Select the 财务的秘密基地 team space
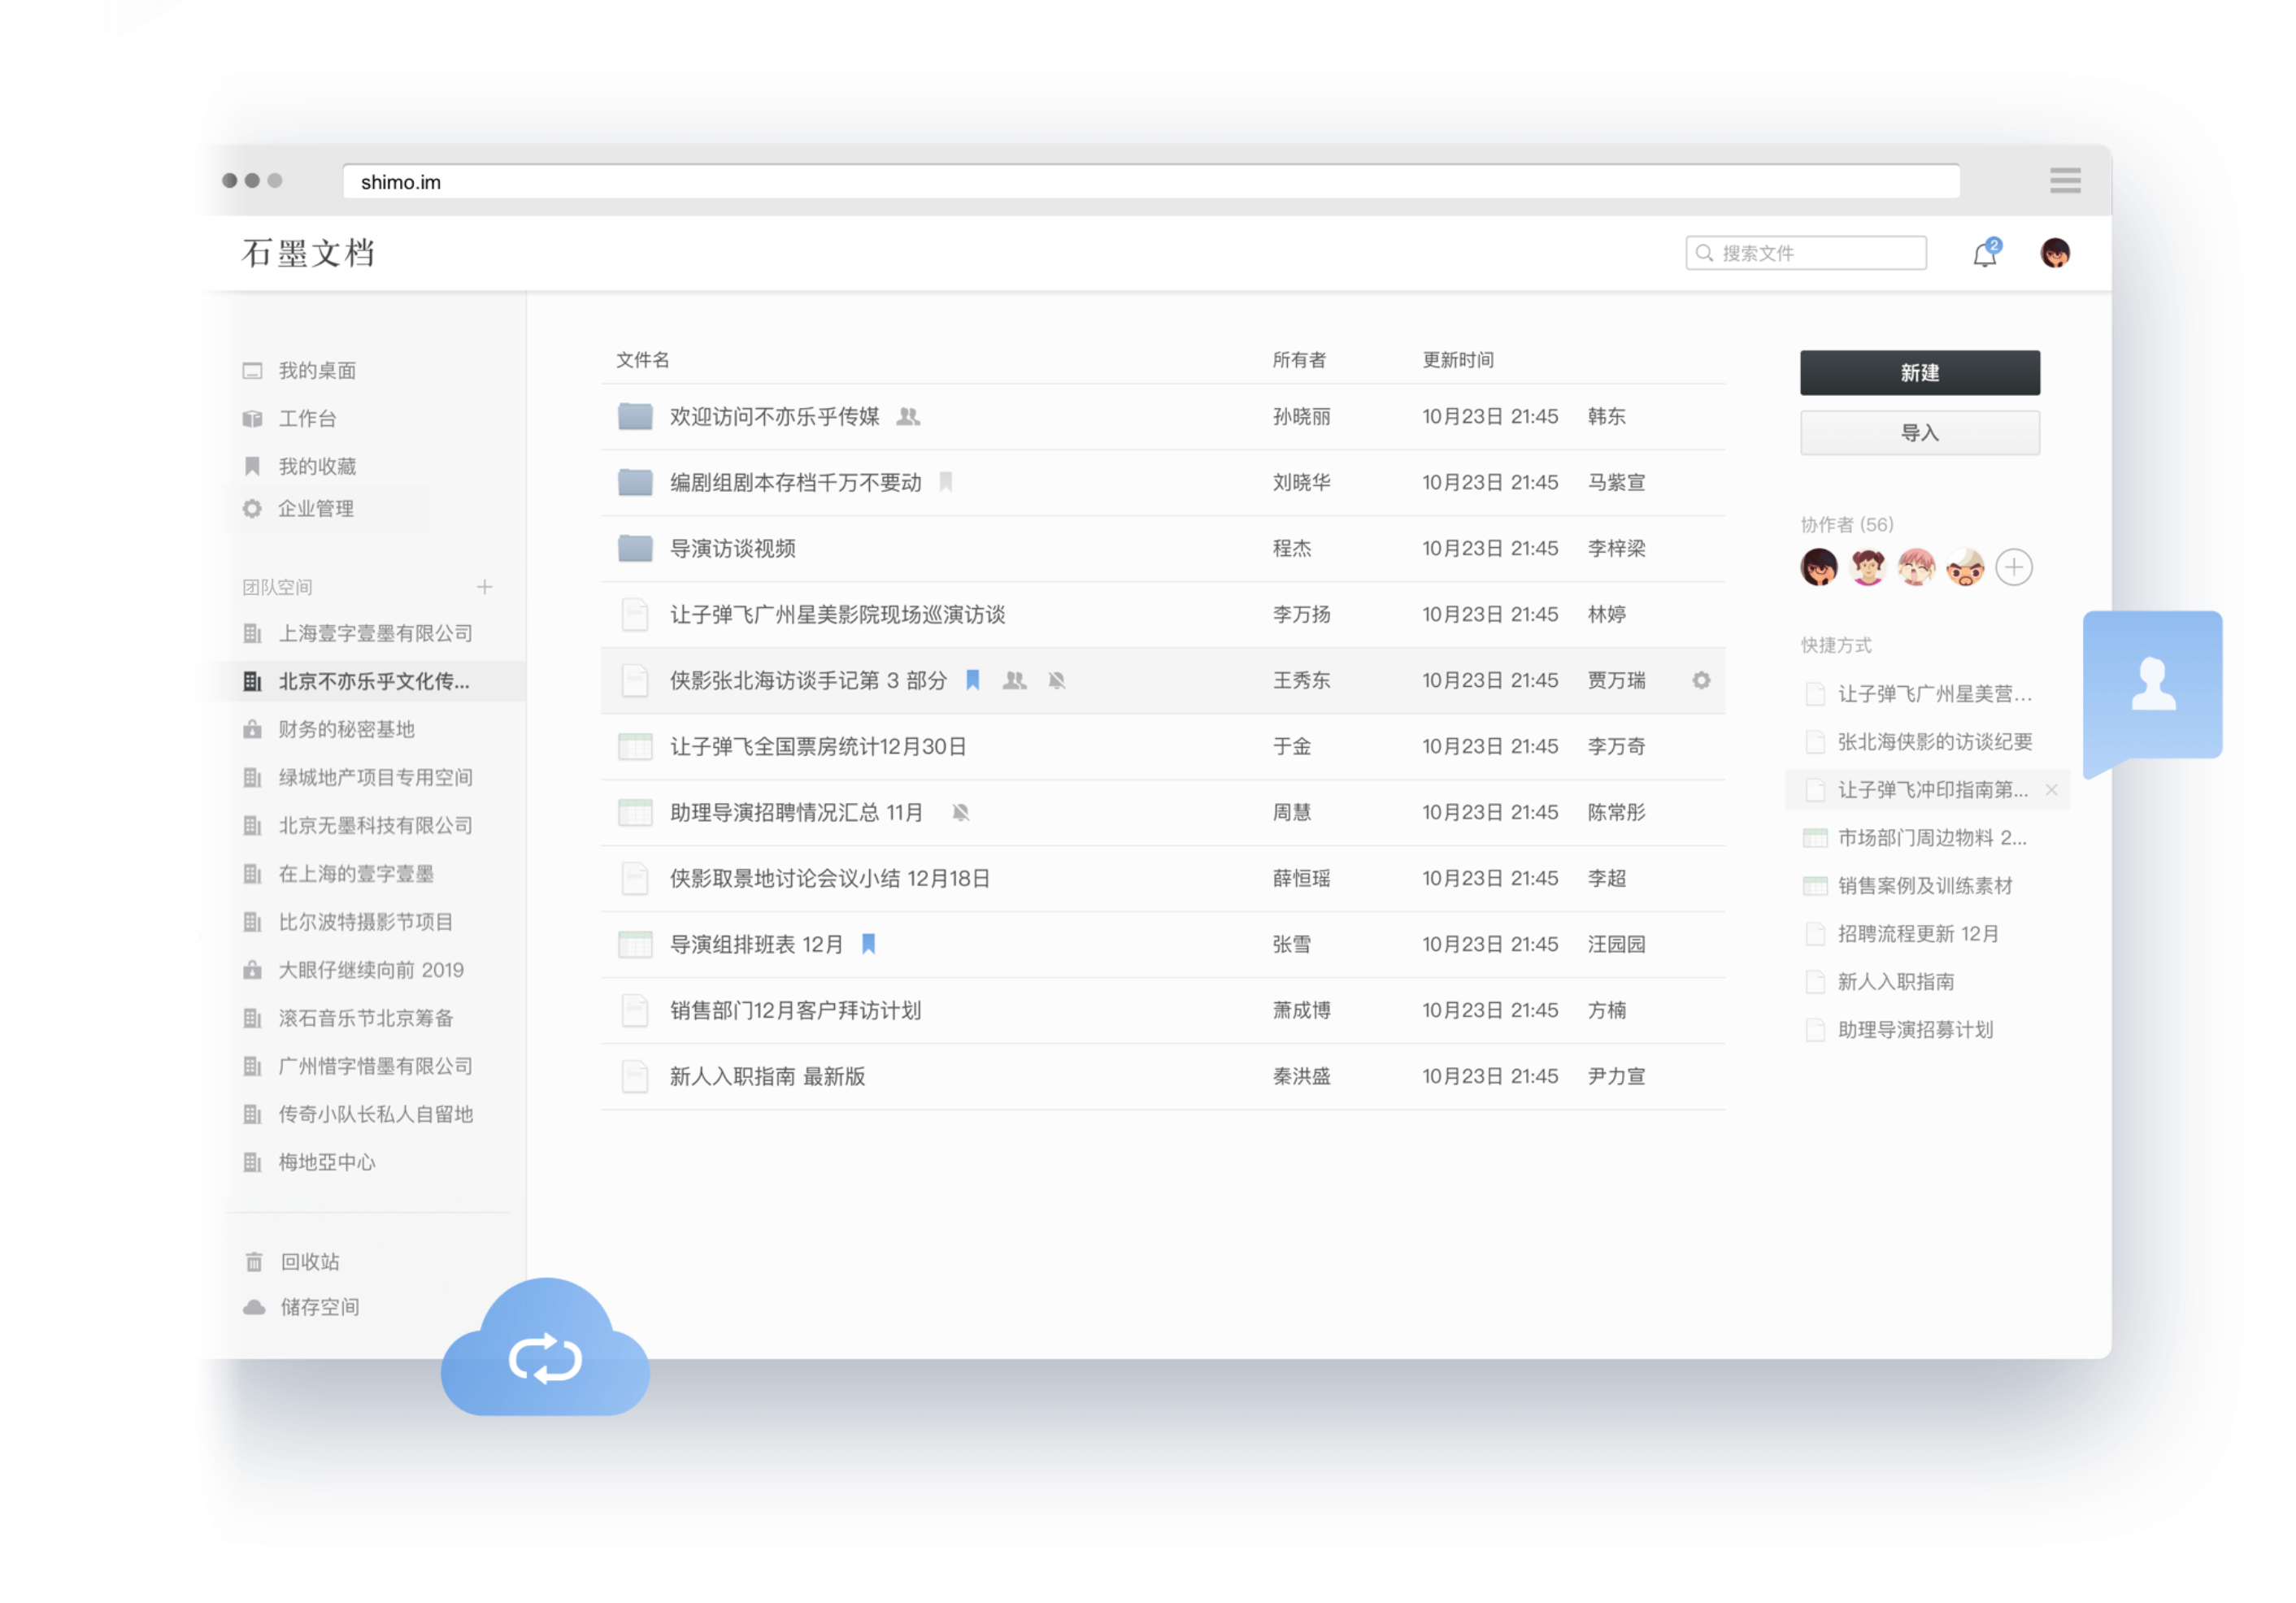This screenshot has height=1603, width=2296. coord(346,730)
